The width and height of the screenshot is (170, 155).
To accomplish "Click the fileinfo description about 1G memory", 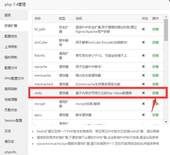I will point(101,56).
